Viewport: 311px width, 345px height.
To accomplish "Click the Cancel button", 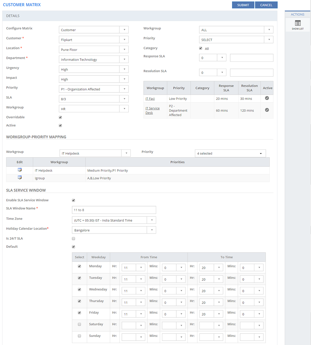I will pos(266,5).
